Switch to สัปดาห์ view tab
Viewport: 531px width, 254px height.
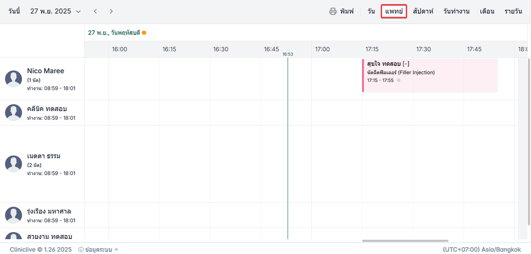click(423, 12)
